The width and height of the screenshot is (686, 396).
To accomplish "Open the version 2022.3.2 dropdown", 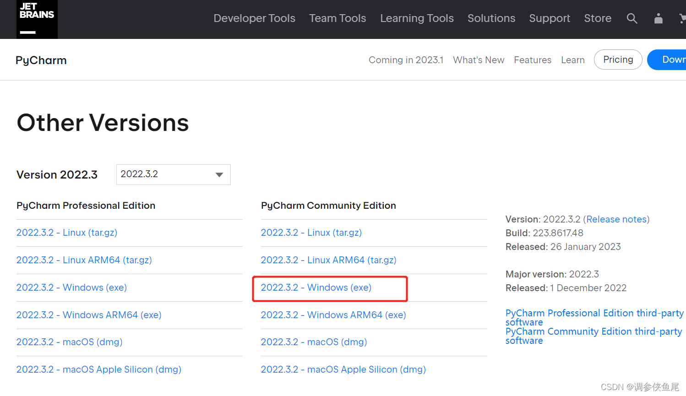I will point(173,174).
